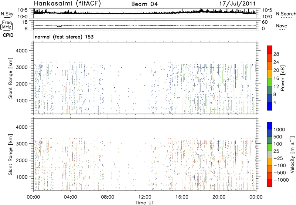Click 'normal (fast stereo) 153' text
296x205 pixels.
pos(64,37)
